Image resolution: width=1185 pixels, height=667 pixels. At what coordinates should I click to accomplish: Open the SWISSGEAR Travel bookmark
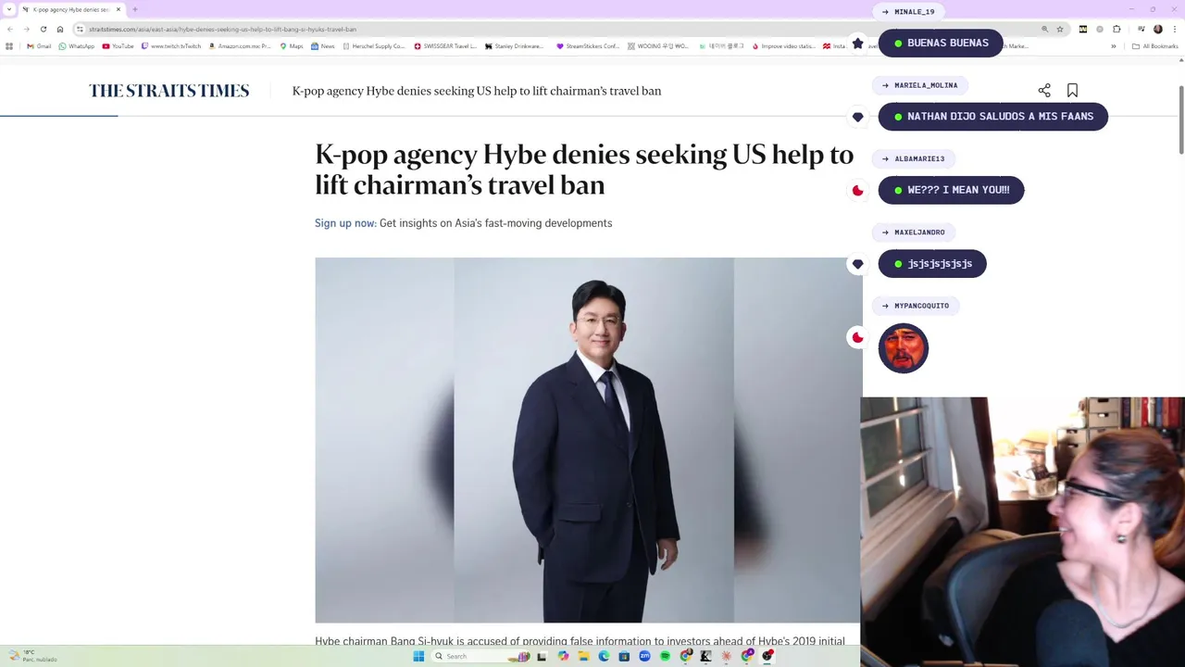click(x=445, y=46)
